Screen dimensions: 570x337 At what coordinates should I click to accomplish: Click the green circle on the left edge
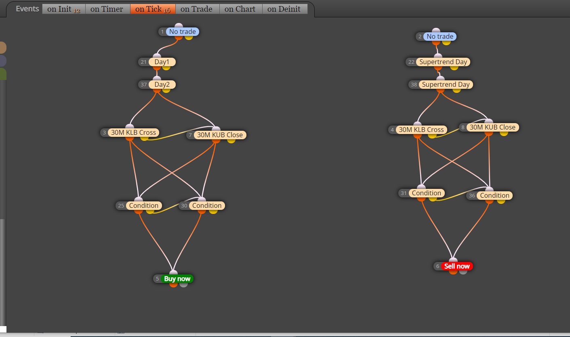[2, 73]
